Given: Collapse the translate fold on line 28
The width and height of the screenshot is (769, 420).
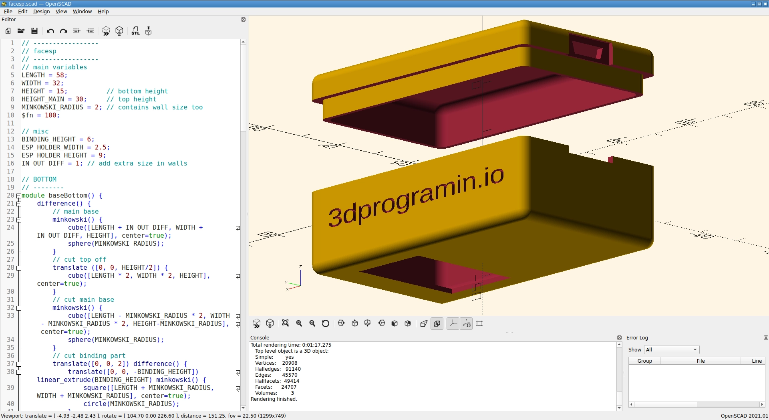Looking at the screenshot, I should coord(18,268).
